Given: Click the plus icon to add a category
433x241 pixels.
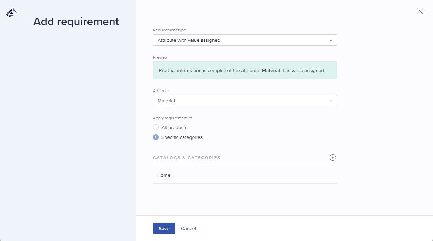Looking at the screenshot, I should pos(332,158).
